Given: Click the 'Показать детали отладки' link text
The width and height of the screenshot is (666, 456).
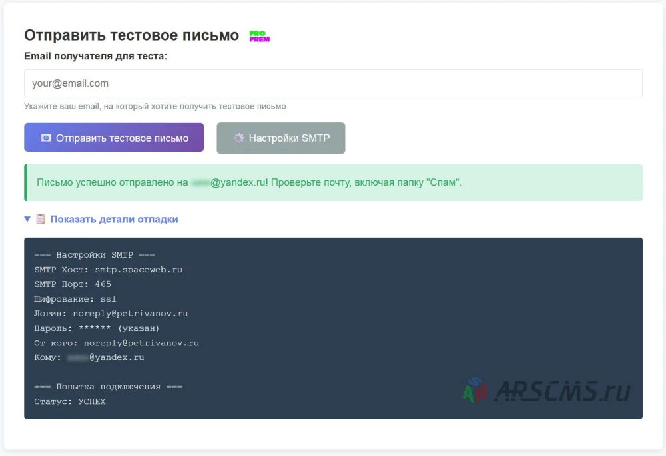Looking at the screenshot, I should click(x=115, y=219).
